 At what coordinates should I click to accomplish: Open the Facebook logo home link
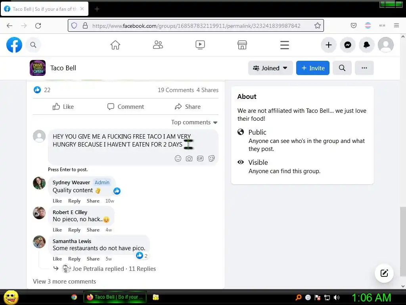coord(14,45)
